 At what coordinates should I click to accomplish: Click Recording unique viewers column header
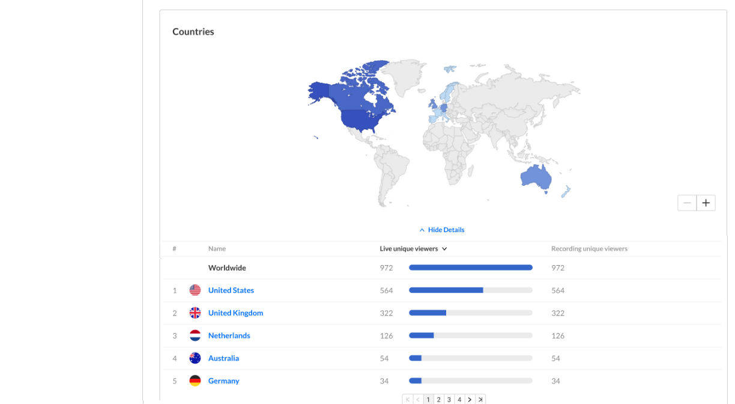pyautogui.click(x=589, y=249)
